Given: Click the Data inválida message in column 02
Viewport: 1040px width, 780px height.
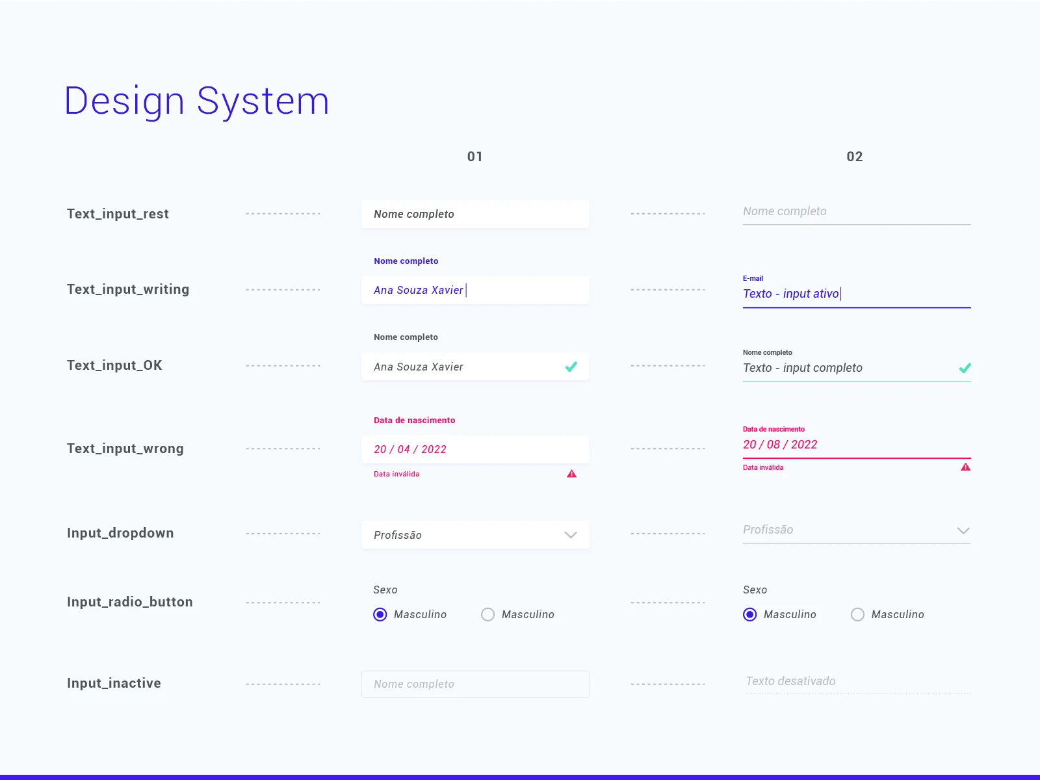Looking at the screenshot, I should click(x=763, y=467).
